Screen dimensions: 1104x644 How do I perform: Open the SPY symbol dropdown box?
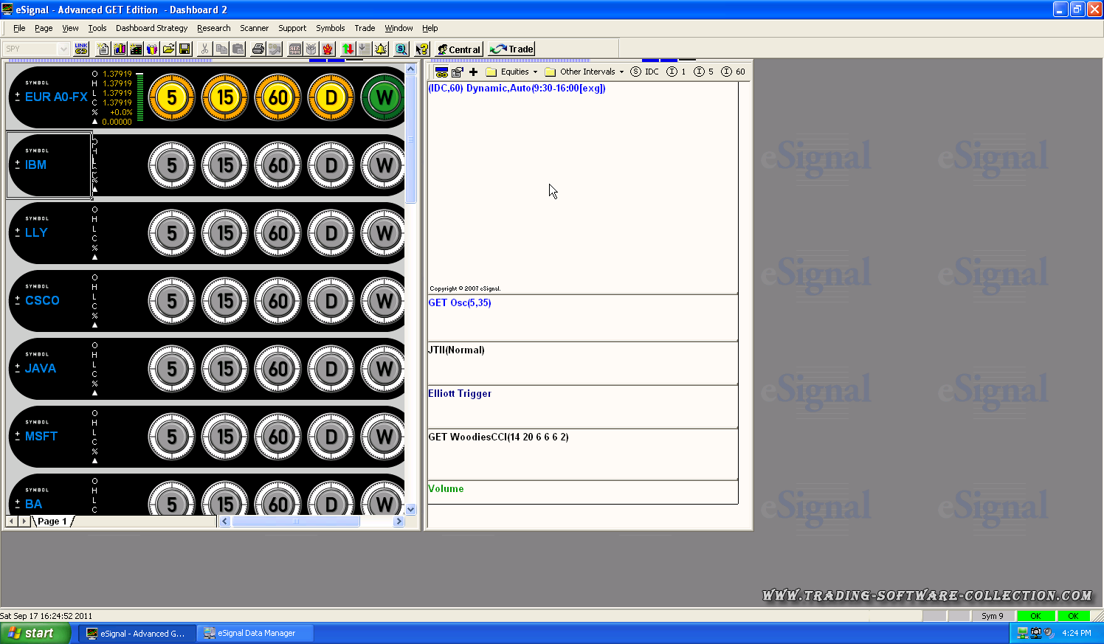point(63,49)
